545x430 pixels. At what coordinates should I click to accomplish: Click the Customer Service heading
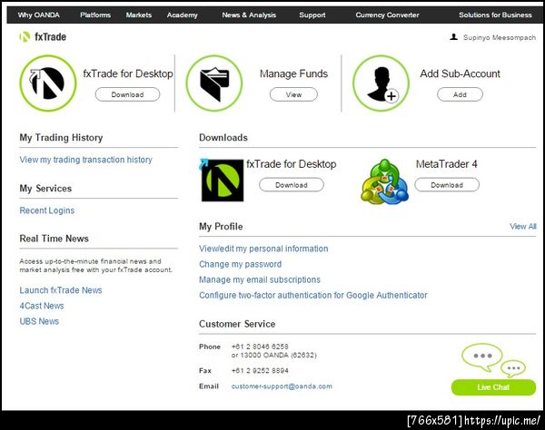click(x=237, y=324)
